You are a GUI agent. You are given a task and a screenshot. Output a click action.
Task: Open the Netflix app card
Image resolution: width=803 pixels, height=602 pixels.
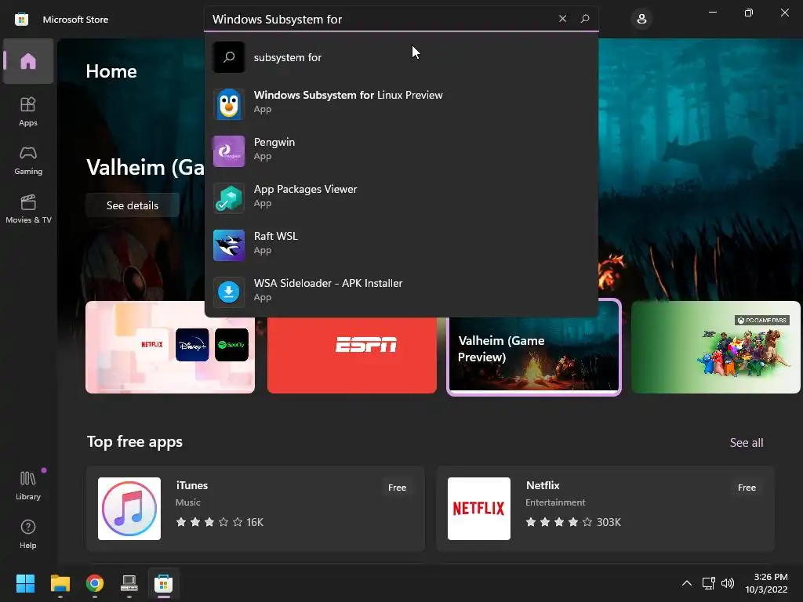point(605,508)
